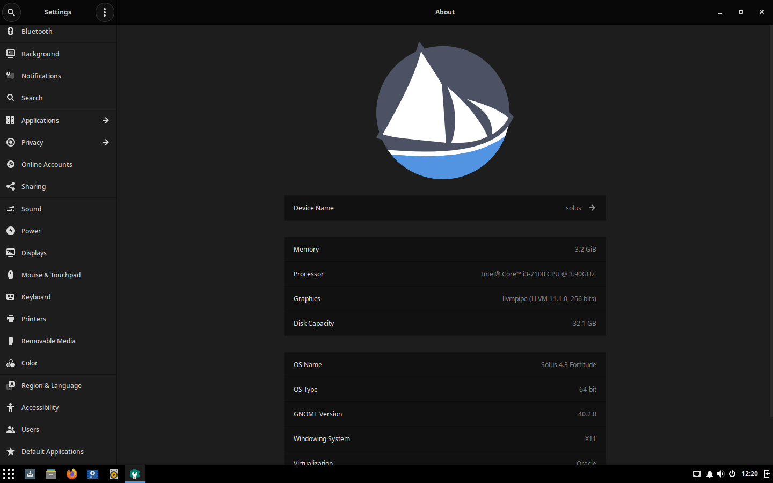This screenshot has width=773, height=483.
Task: Select Accessibility in the sidebar
Action: 58,407
